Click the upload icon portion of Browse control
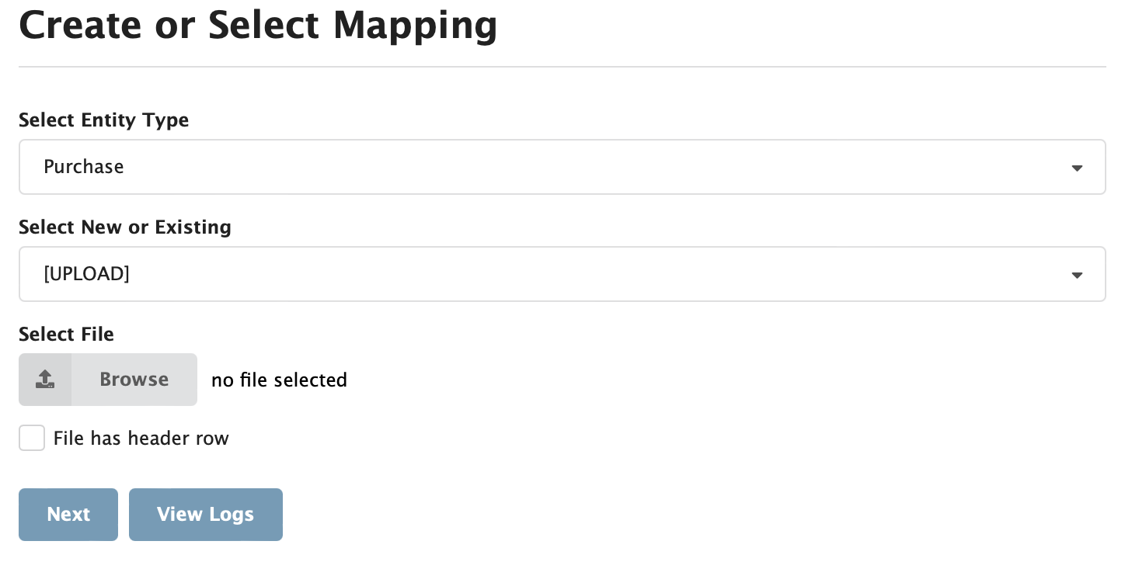The height and width of the screenshot is (562, 1125). coord(45,380)
